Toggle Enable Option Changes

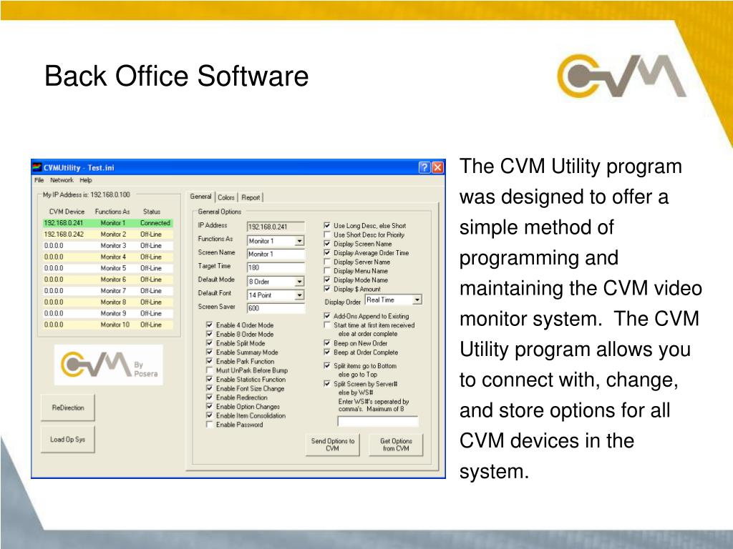[210, 406]
